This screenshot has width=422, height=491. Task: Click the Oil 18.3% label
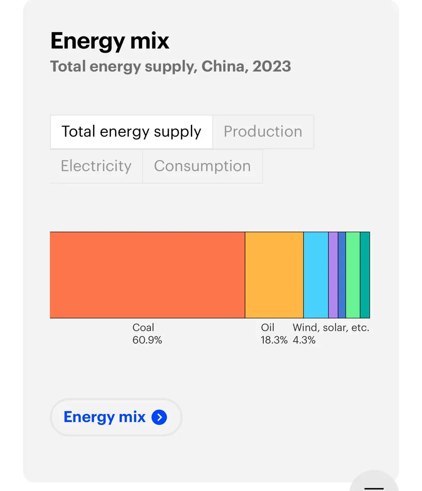pos(274,334)
